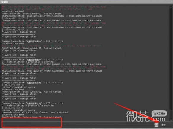Image resolution: width=173 pixels, height=129 pixels.
Task: Click the CHS input method indicator
Action: [156, 125]
